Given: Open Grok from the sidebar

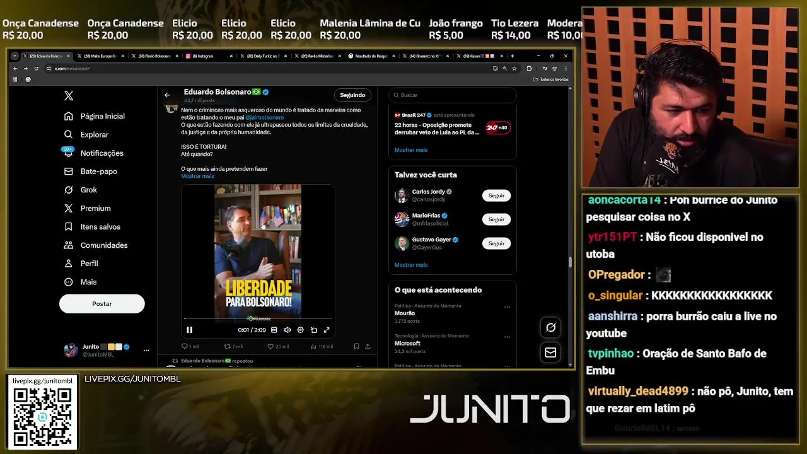Looking at the screenshot, I should [80, 190].
